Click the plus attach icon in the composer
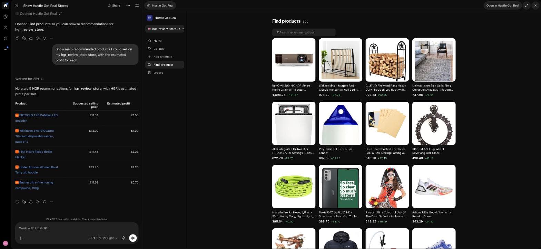Screen dimensions: 541x249 pyautogui.click(x=21, y=238)
